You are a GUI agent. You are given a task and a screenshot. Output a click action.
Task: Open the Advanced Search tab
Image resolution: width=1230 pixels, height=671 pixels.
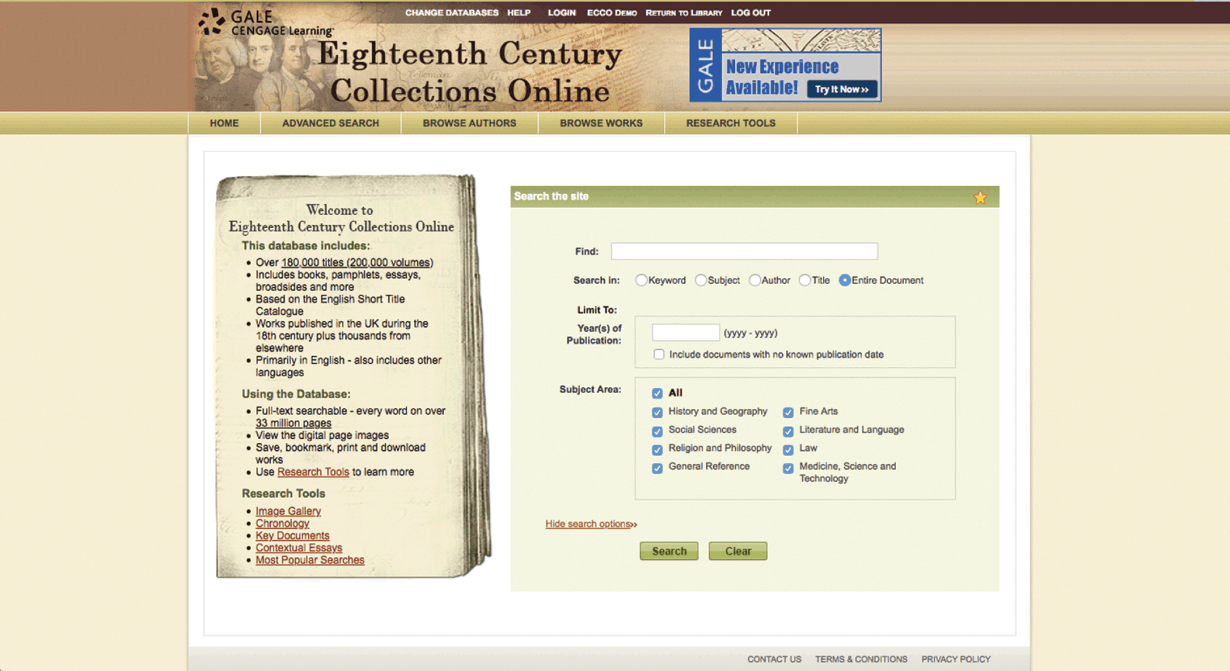tap(331, 123)
